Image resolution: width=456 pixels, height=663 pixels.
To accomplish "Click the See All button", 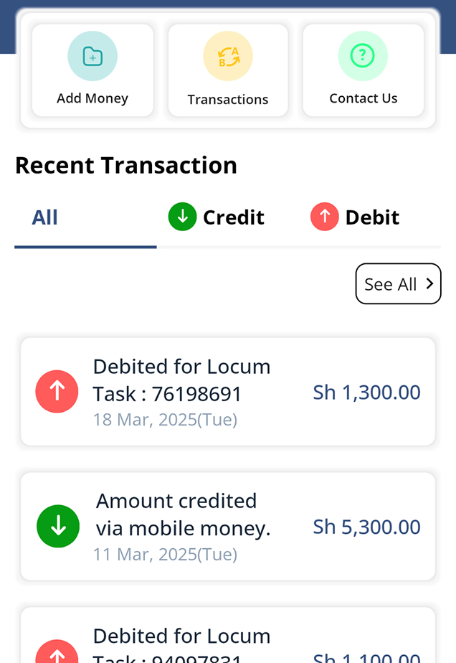I will coord(398,283).
